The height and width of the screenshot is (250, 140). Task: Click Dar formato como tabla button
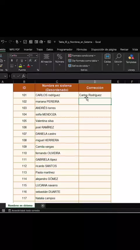pos(83,61)
